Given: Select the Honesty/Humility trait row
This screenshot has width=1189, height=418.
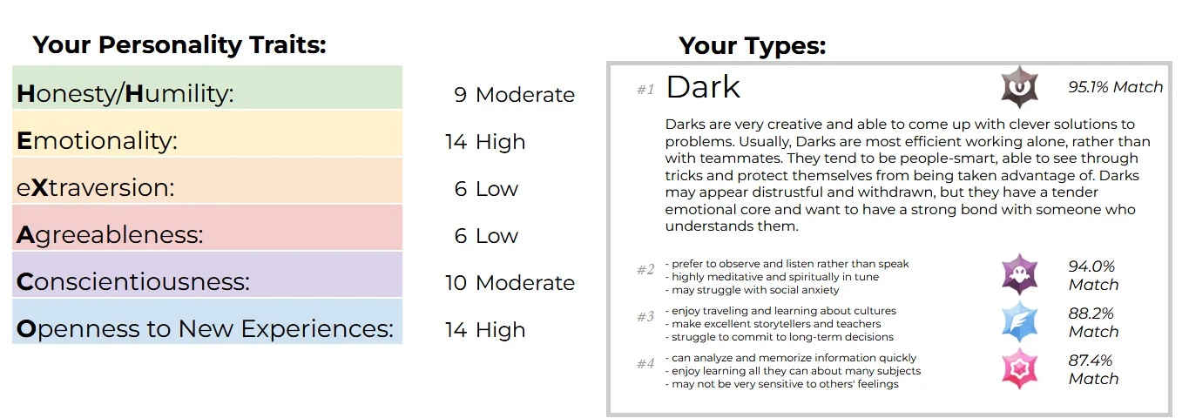Looking at the screenshot, I should coord(207,94).
